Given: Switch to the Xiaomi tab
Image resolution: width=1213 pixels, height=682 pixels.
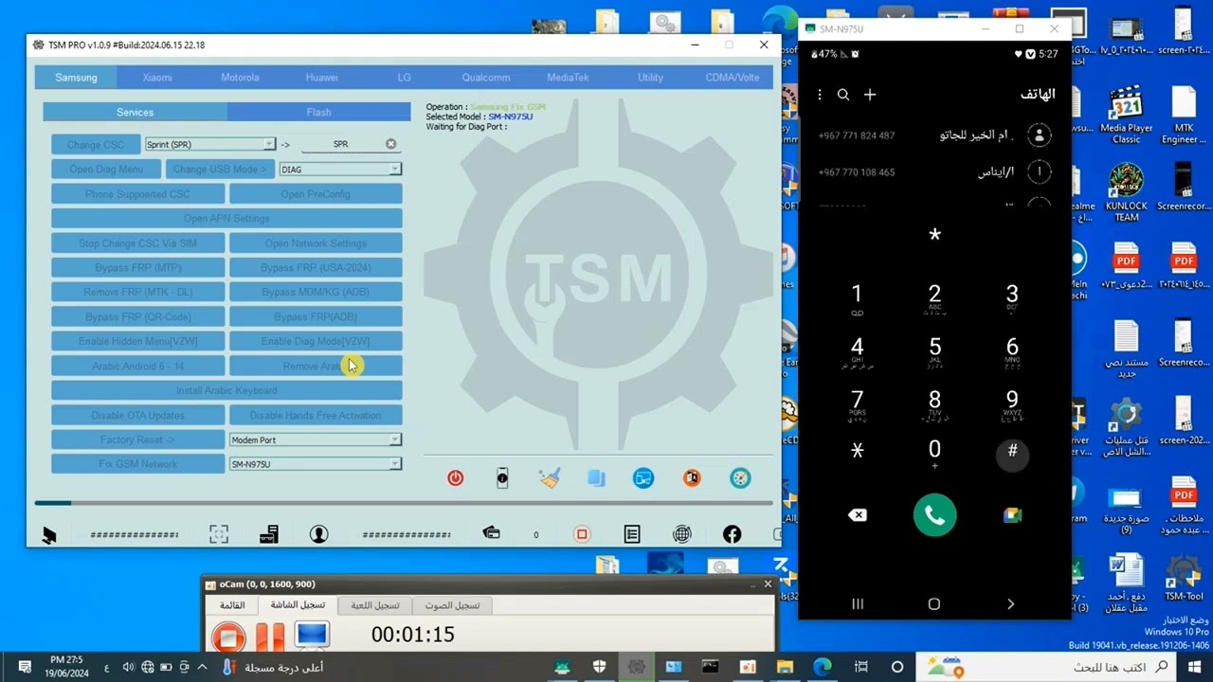Looking at the screenshot, I should (157, 78).
